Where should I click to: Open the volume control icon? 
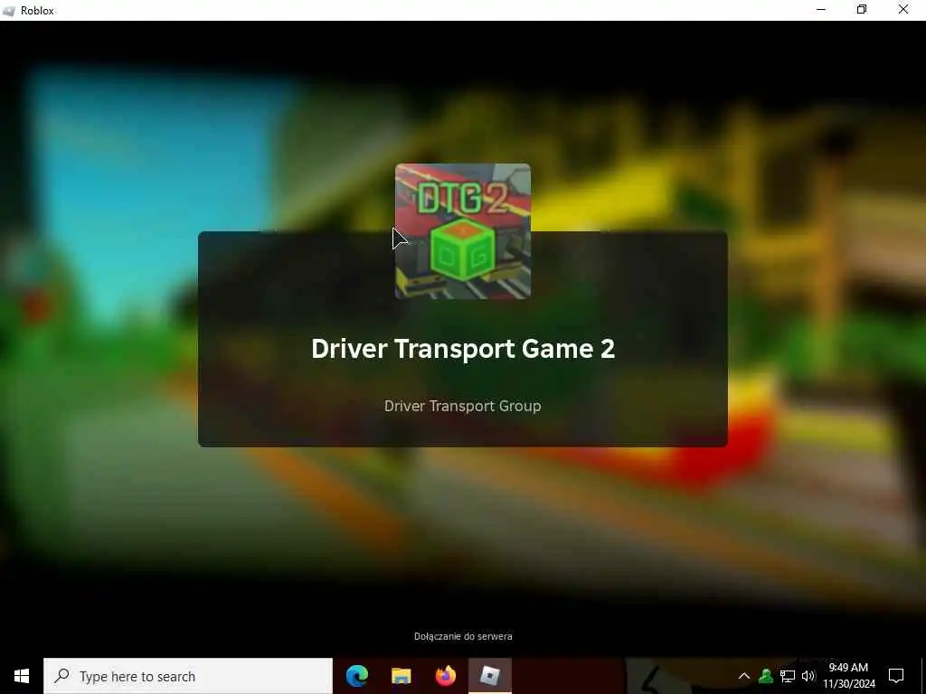[x=808, y=676]
